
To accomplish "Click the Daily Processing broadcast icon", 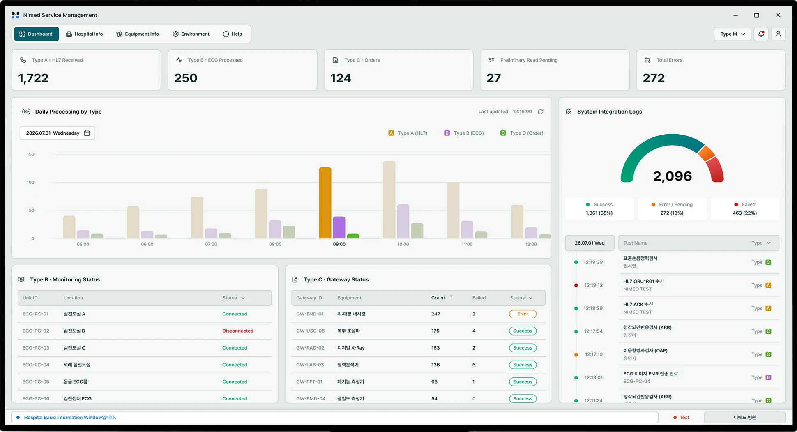I will 26,112.
